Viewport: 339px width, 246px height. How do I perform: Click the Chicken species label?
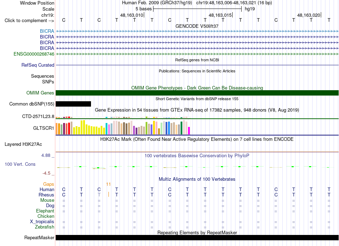pos(46,216)
